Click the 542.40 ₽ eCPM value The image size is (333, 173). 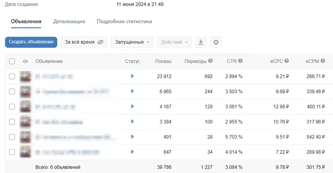[x=315, y=137]
